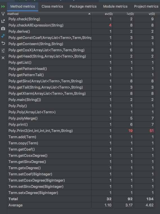Sort by the iv(G) column header
This screenshot has width=160, height=214.
point(123,14)
